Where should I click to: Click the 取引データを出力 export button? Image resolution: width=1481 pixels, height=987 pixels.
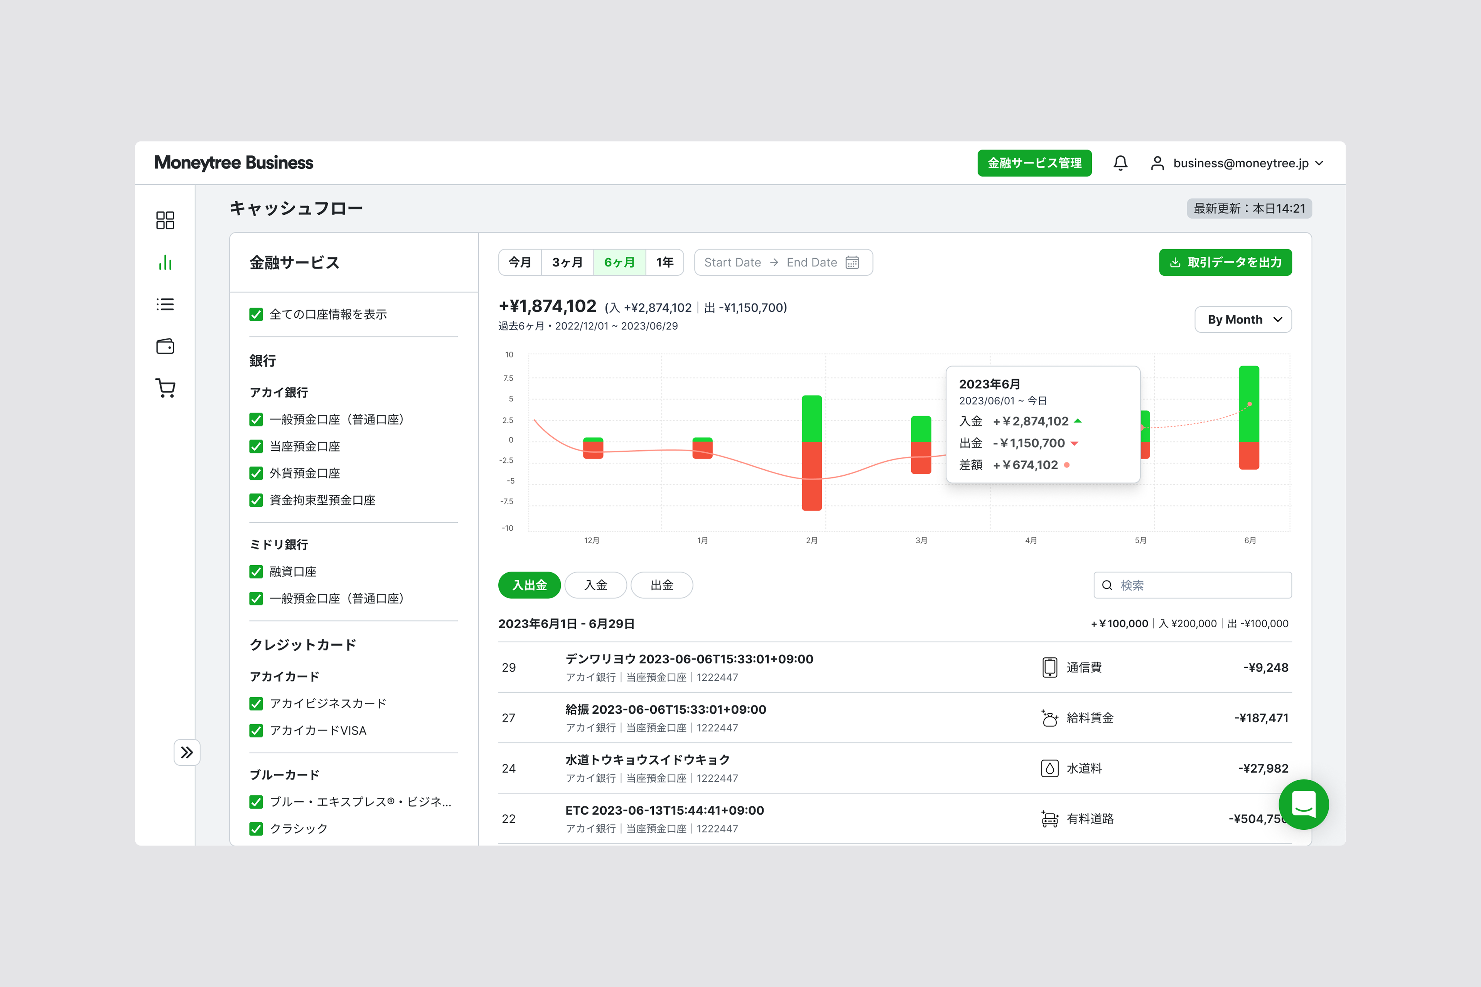point(1225,262)
